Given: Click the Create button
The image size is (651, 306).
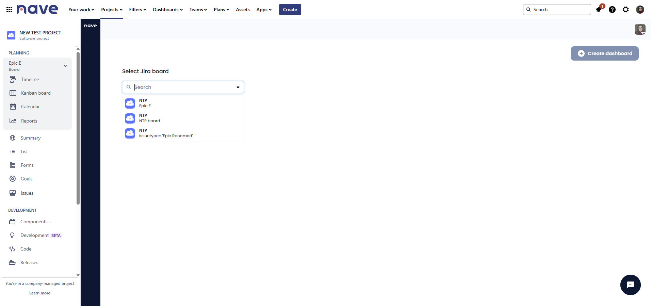Looking at the screenshot, I should click(x=290, y=10).
